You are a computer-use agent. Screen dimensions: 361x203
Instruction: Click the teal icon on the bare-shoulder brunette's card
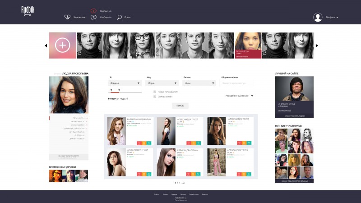coord(149,174)
